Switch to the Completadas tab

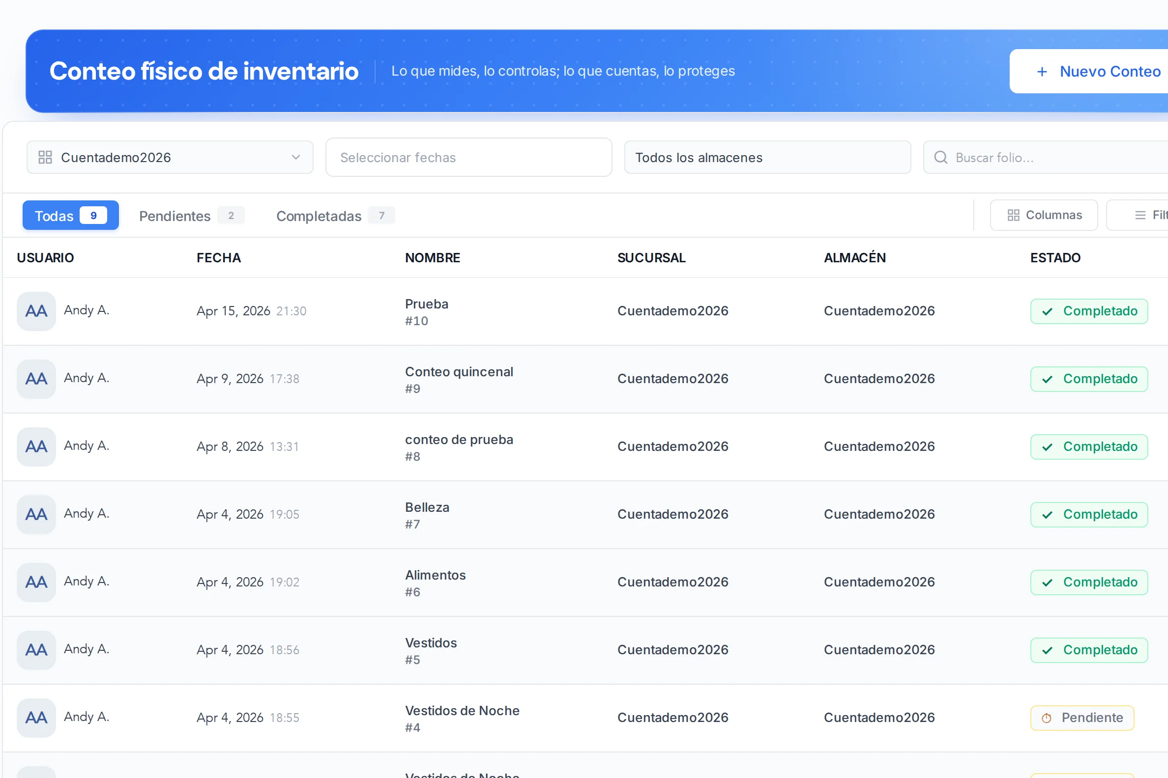335,216
